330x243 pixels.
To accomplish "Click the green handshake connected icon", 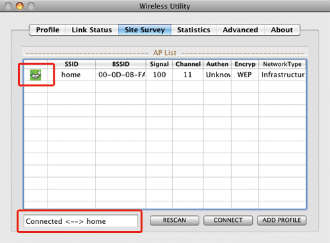I will pyautogui.click(x=36, y=75).
